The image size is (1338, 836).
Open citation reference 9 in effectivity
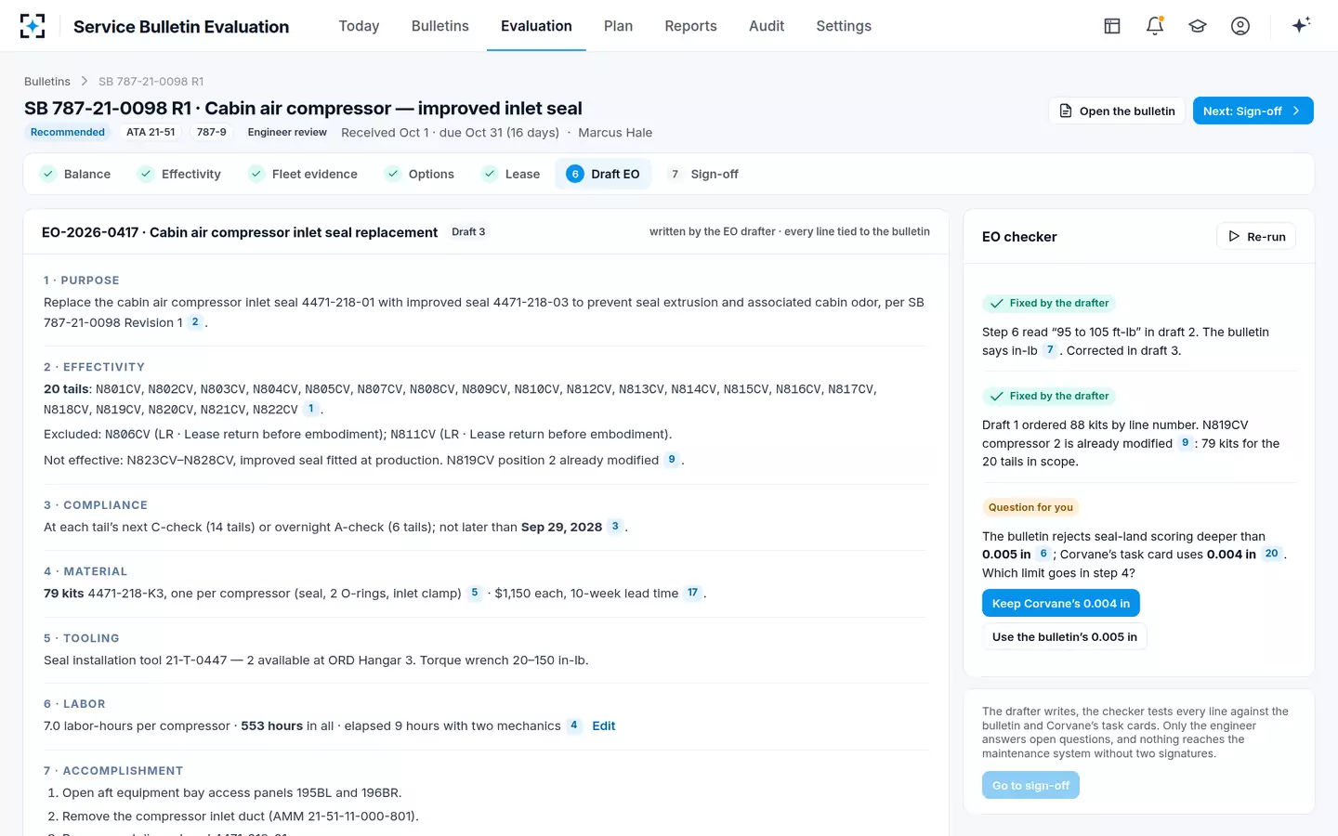coord(672,460)
